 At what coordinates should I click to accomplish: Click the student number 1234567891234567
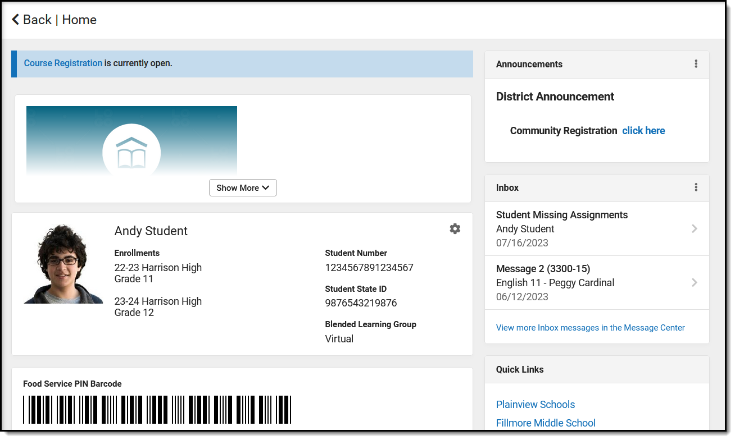369,268
